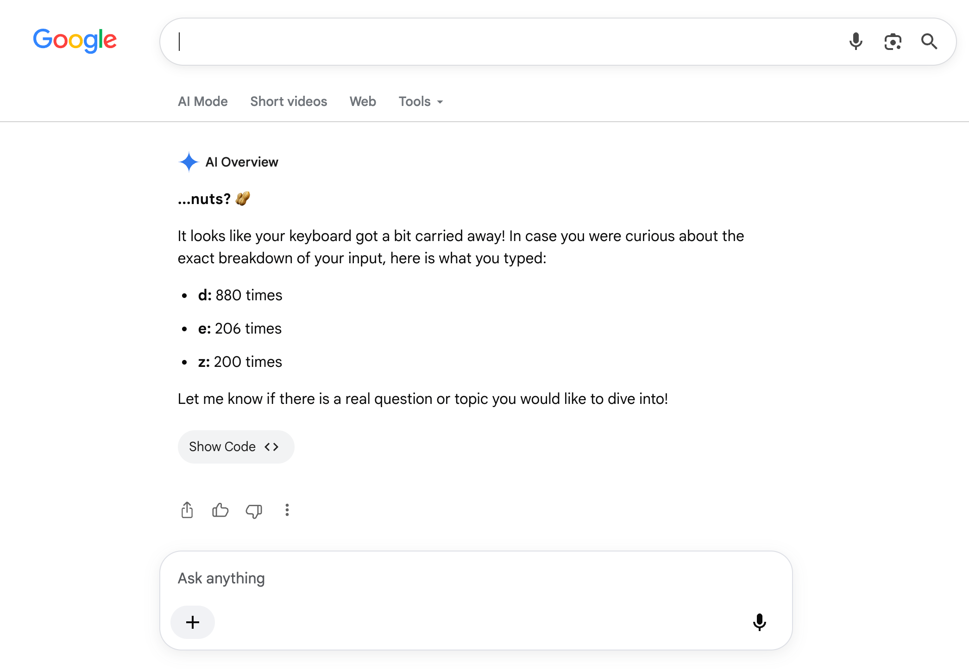Image resolution: width=969 pixels, height=669 pixels.
Task: Click the AI Overview heading text
Action: (x=242, y=162)
